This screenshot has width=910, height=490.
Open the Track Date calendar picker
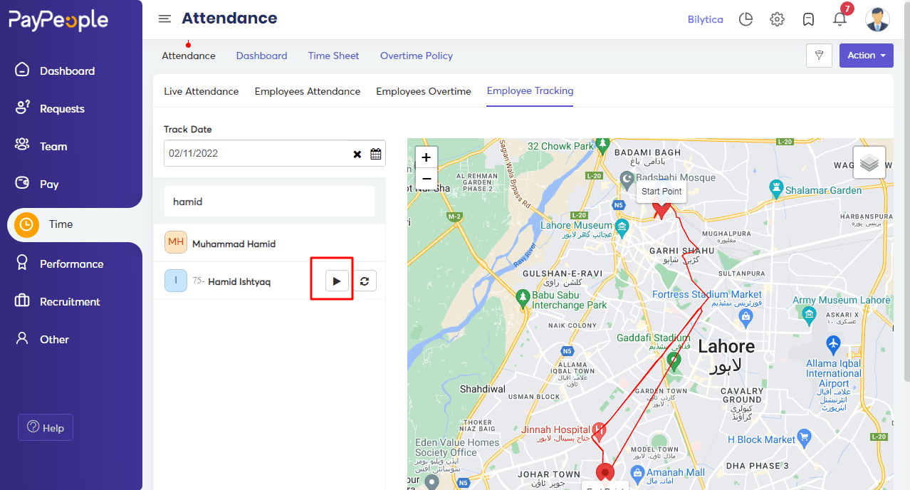(375, 154)
